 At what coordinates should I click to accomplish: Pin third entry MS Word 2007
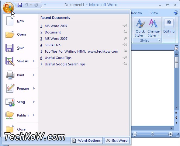click(125, 38)
